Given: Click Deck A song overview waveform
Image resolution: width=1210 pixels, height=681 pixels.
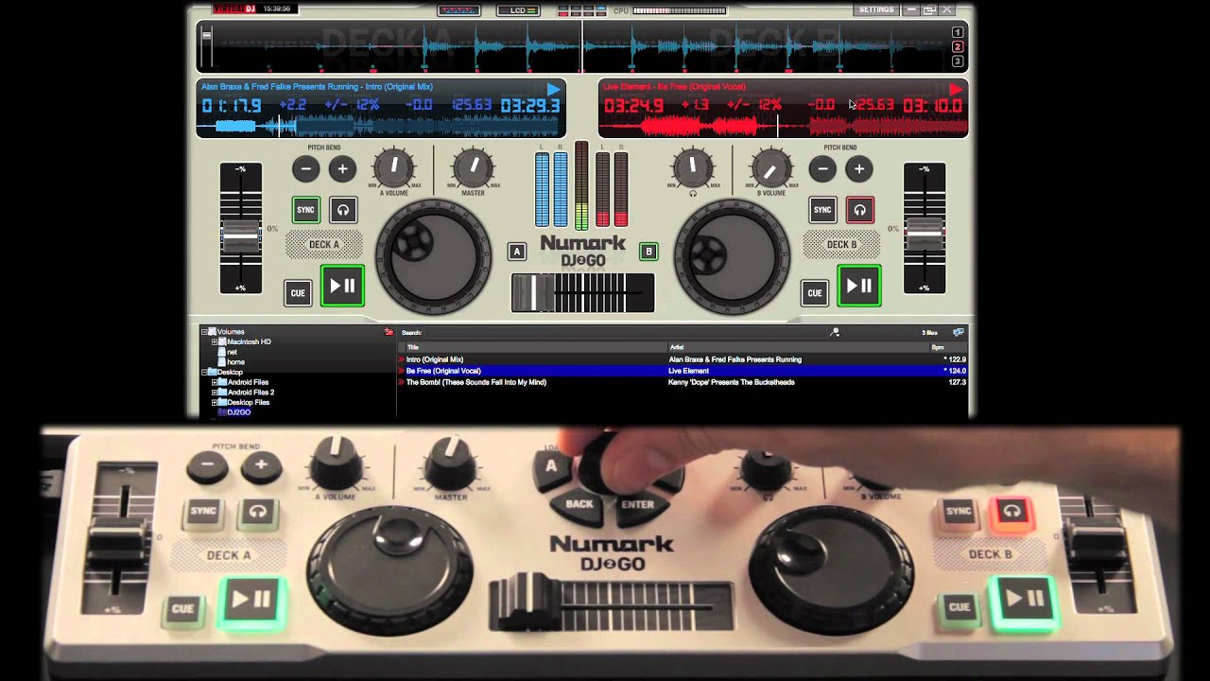Looking at the screenshot, I should click(x=381, y=126).
